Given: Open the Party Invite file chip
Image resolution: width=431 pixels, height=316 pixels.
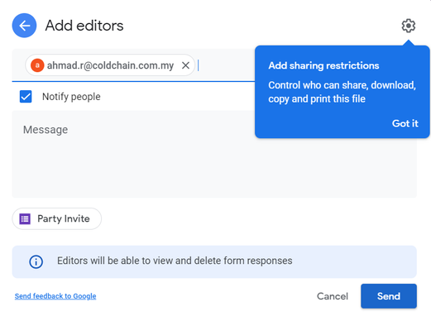Looking at the screenshot, I should click(57, 218).
